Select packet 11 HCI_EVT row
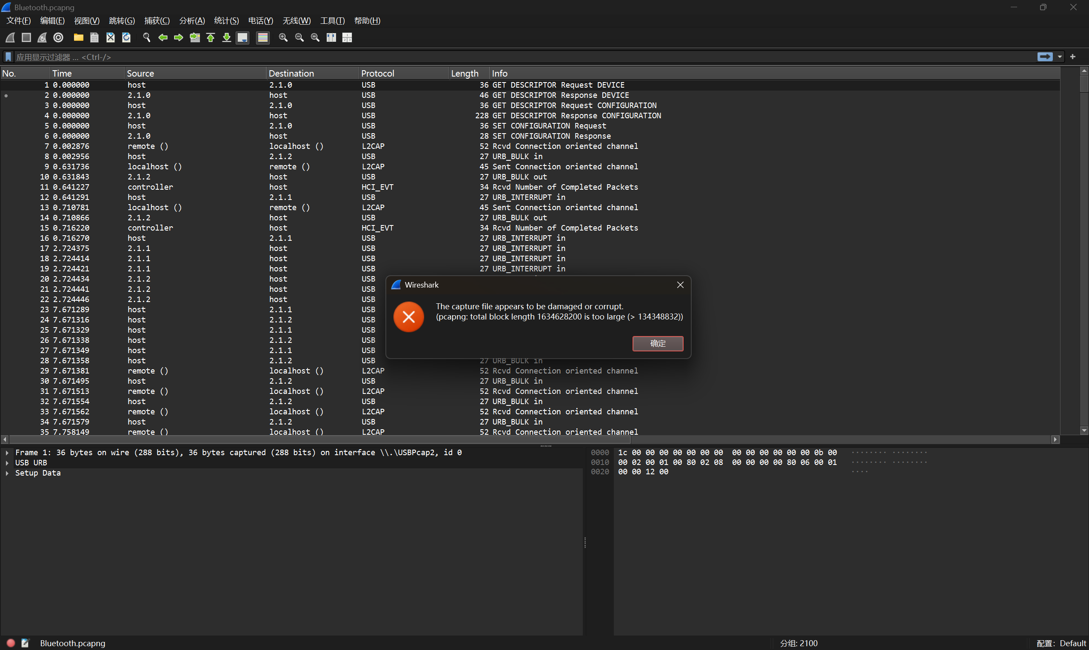 click(530, 187)
